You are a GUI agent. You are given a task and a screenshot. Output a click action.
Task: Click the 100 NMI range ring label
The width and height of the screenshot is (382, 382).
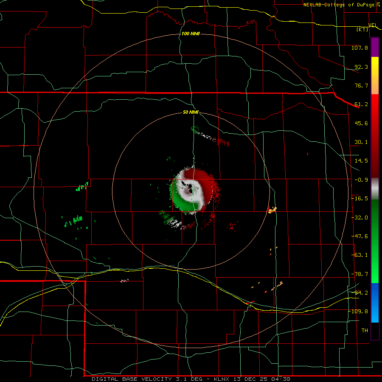[x=191, y=34]
